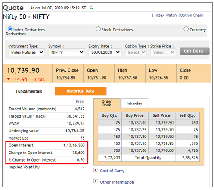Click Close value 0.00
Viewport: 214px width, 190px height.
coord(184,78)
